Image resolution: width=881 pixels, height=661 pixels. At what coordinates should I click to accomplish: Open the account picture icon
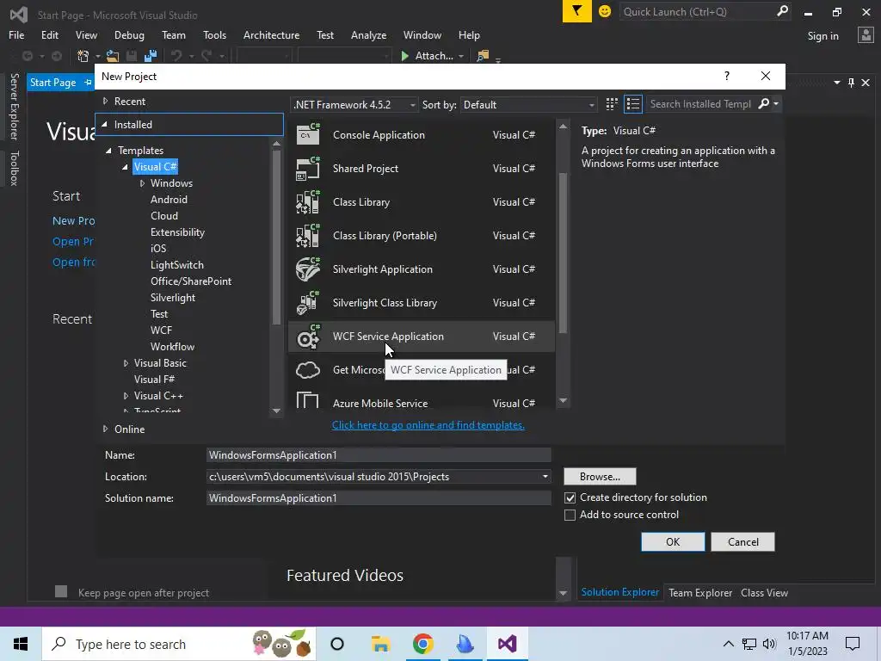coord(866,34)
